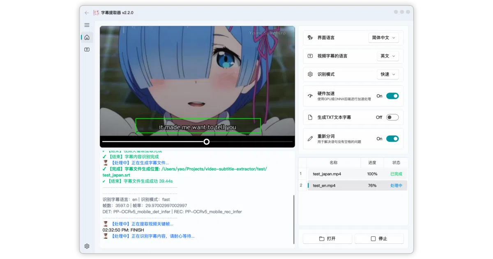Click the 视频字幕的语言 label

(332, 56)
